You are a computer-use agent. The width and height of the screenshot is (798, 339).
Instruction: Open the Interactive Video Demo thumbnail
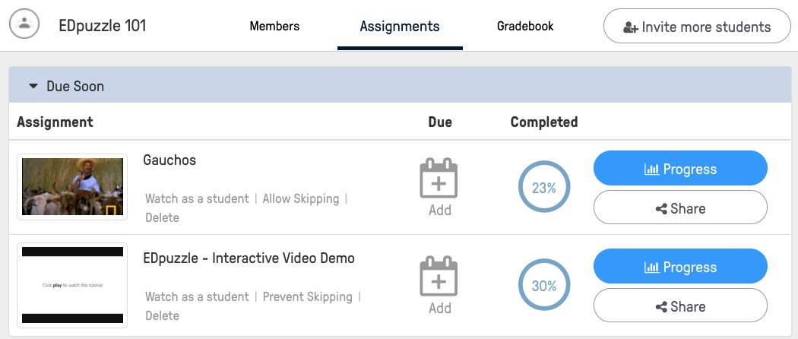(72, 285)
